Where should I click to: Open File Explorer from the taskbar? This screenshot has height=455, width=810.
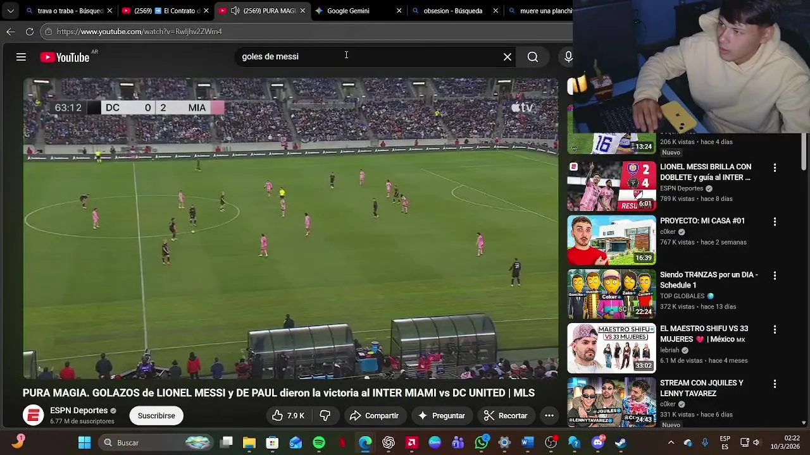(x=249, y=442)
